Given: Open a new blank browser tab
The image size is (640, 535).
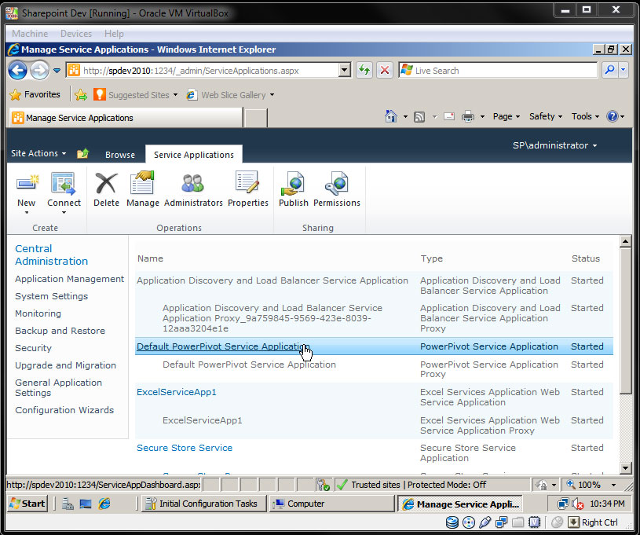Looking at the screenshot, I should [x=255, y=118].
